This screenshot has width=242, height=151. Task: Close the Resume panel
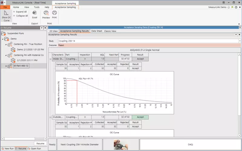coord(45,28)
